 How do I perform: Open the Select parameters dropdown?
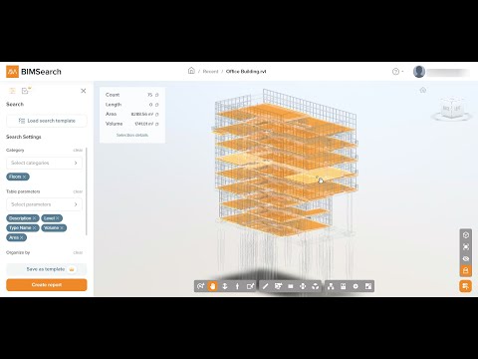[x=44, y=204]
